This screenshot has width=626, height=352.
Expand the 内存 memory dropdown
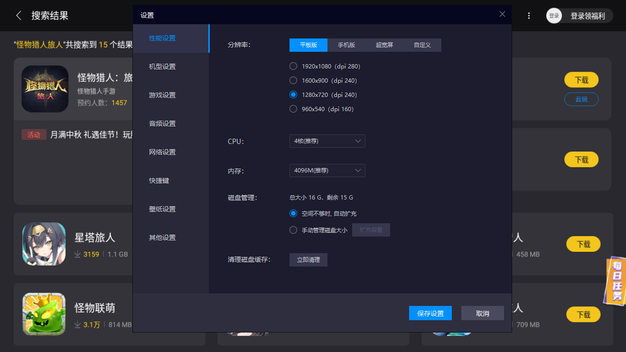pos(327,171)
